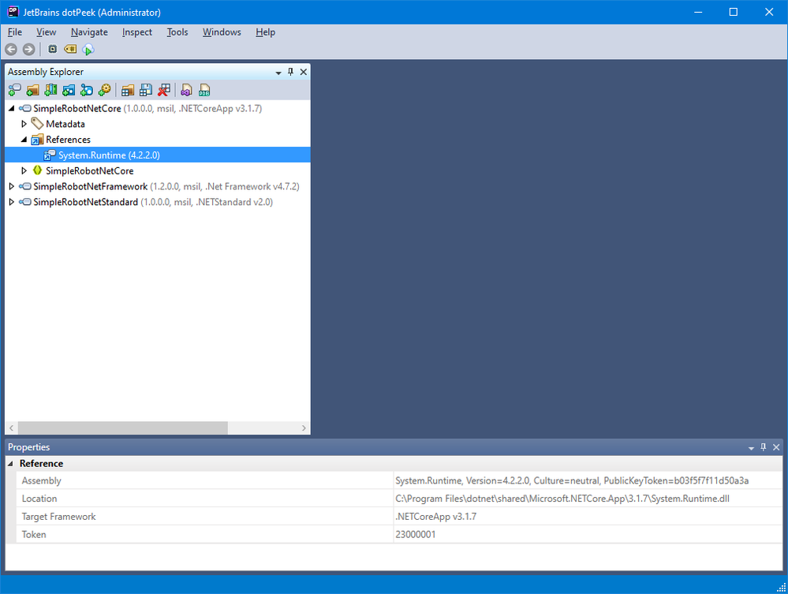Open the Assembly Explorer options dropdown arrow
The height and width of the screenshot is (594, 788).
pyautogui.click(x=278, y=73)
